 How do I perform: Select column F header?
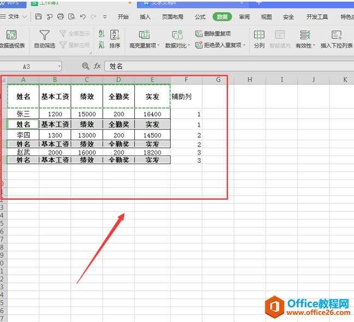pos(186,80)
